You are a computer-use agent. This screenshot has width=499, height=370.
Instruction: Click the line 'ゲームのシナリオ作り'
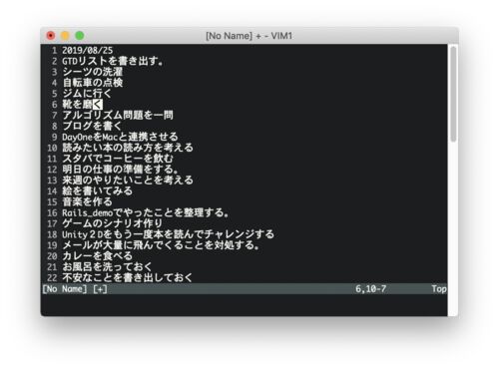pos(113,223)
